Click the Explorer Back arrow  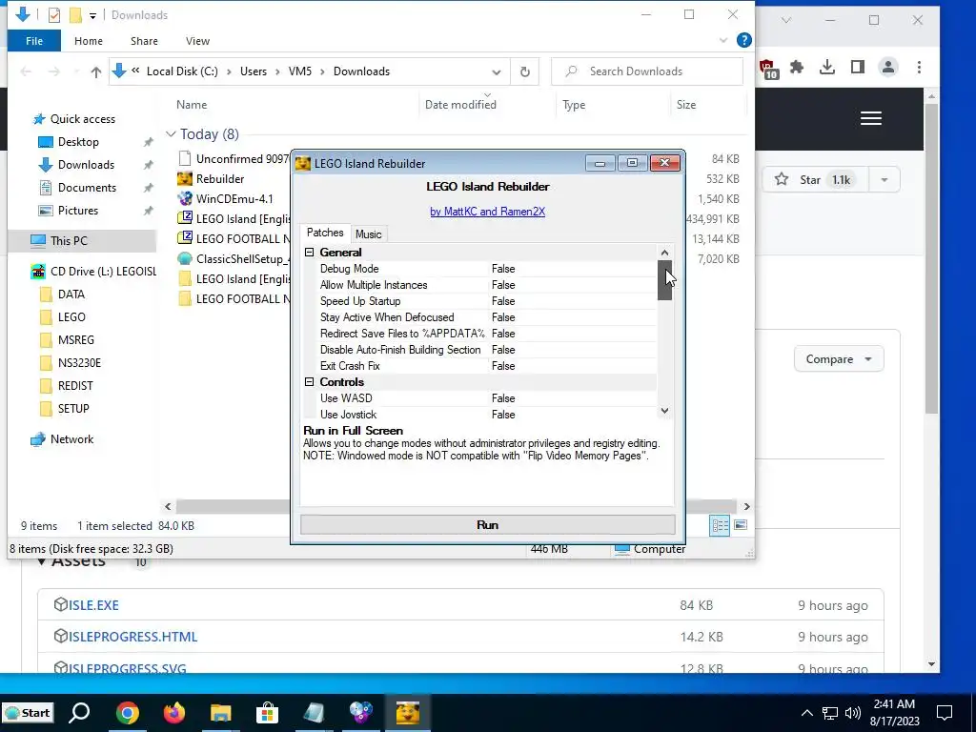26,72
